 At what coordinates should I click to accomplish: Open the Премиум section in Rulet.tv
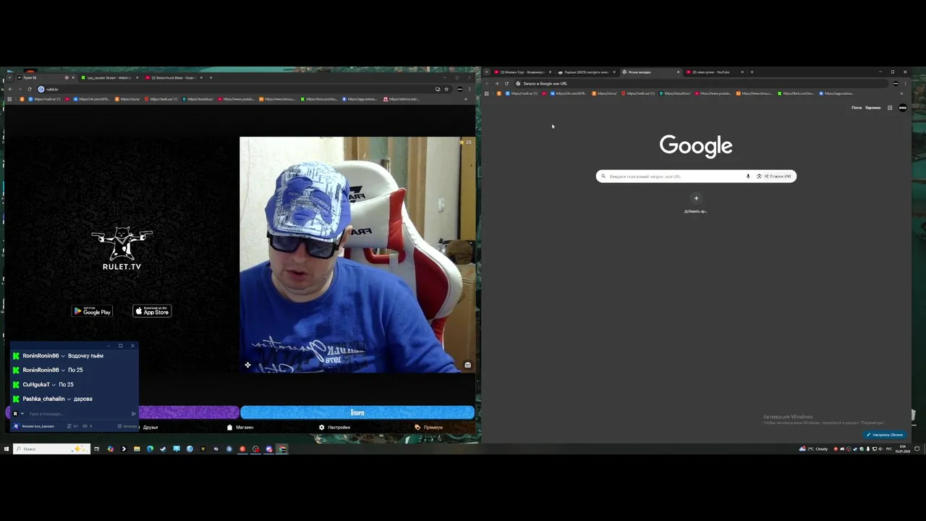[428, 427]
